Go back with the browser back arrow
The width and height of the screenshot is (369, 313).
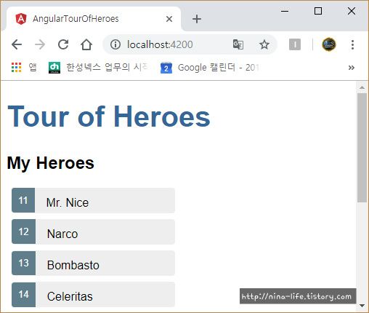pos(17,44)
